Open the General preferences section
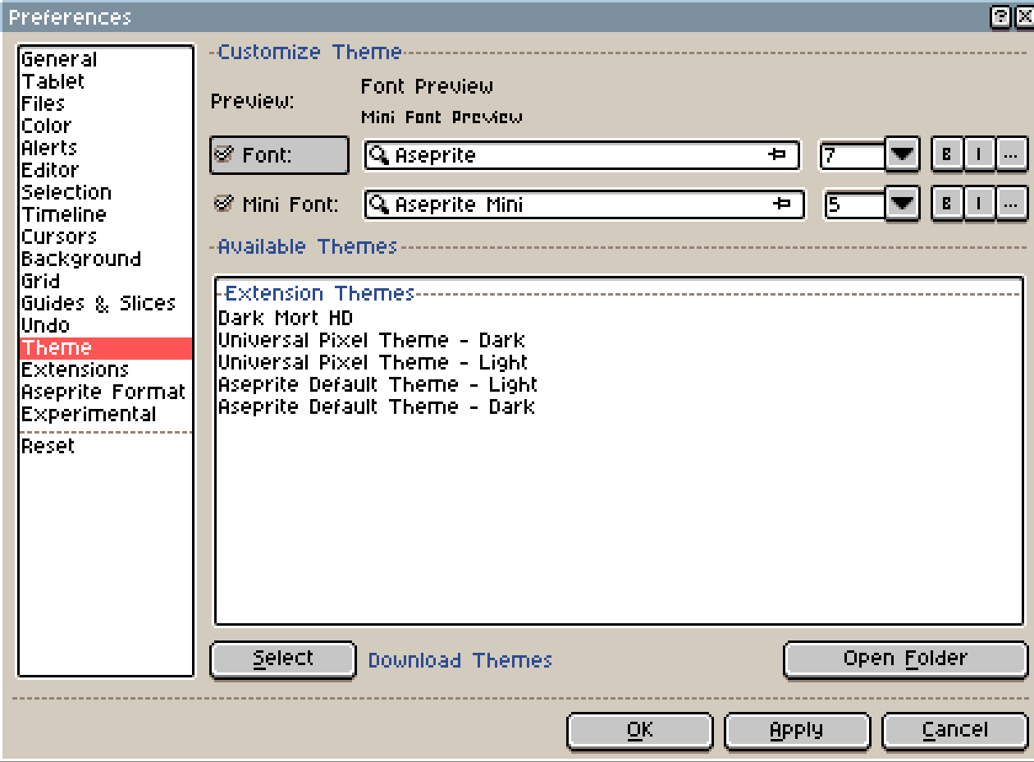This screenshot has width=1034, height=762. coord(106,59)
